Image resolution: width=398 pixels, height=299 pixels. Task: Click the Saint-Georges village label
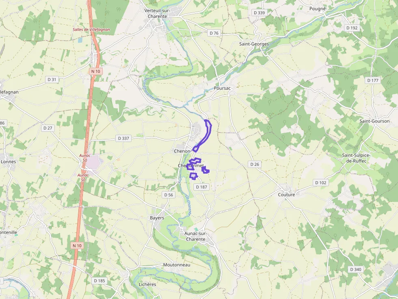point(254,44)
